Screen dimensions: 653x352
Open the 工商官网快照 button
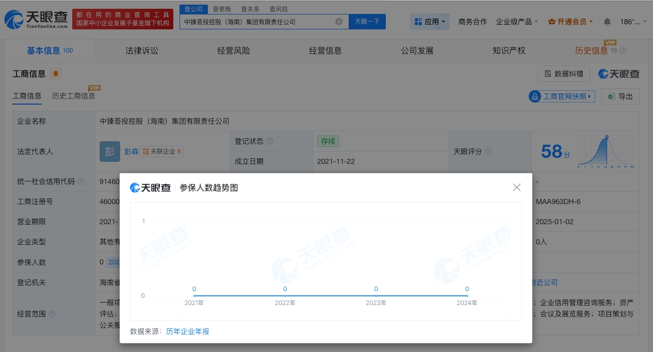[x=562, y=96]
